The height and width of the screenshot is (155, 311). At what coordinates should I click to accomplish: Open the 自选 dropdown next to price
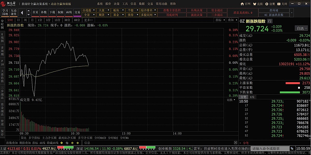click(302, 28)
